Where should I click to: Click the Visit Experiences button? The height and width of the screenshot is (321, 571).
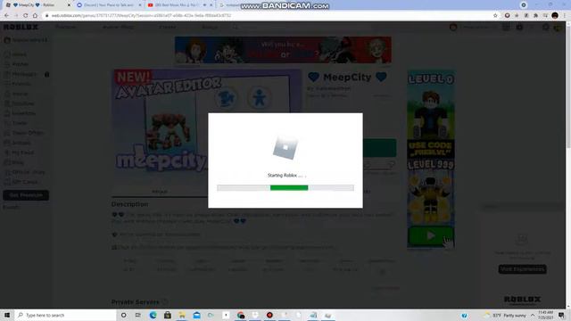point(522,269)
